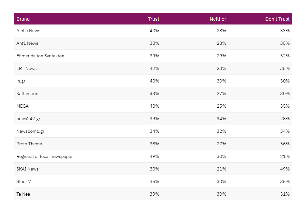The width and height of the screenshot is (302, 204).
Task: Click the Kathimerini brand name
Action: click(x=28, y=94)
